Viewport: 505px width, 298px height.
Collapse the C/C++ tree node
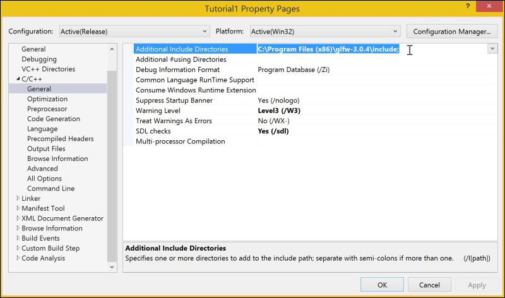pyautogui.click(x=18, y=79)
